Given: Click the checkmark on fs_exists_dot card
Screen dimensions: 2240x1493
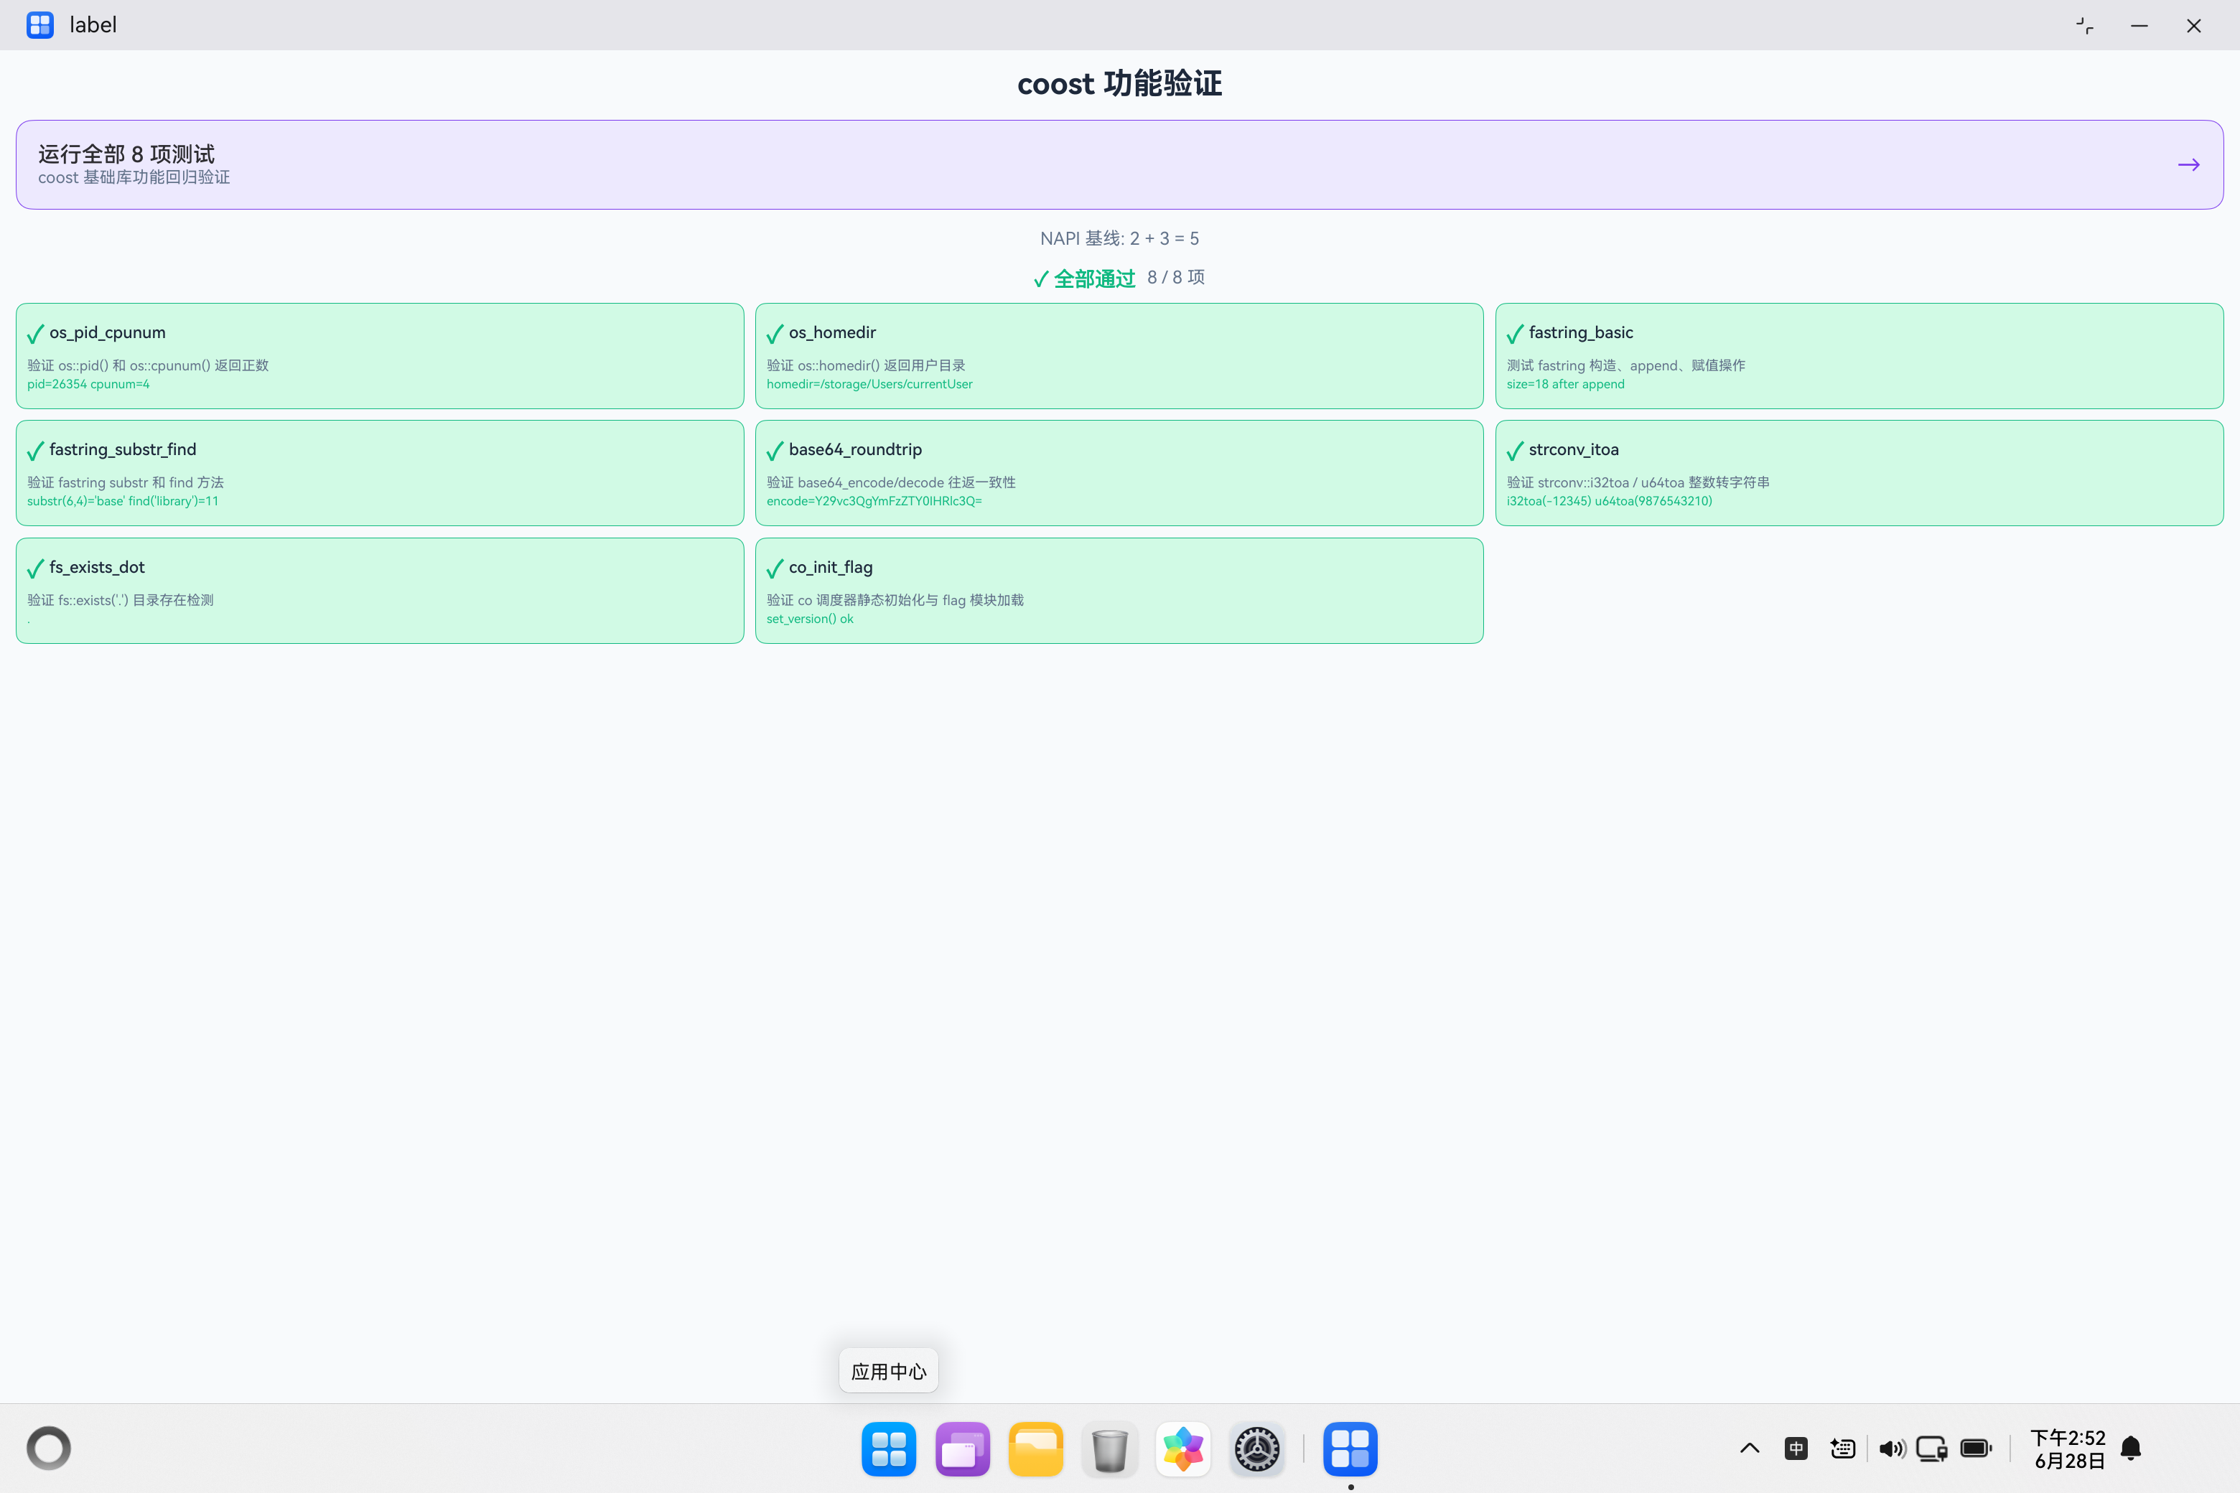Looking at the screenshot, I should tap(35, 568).
